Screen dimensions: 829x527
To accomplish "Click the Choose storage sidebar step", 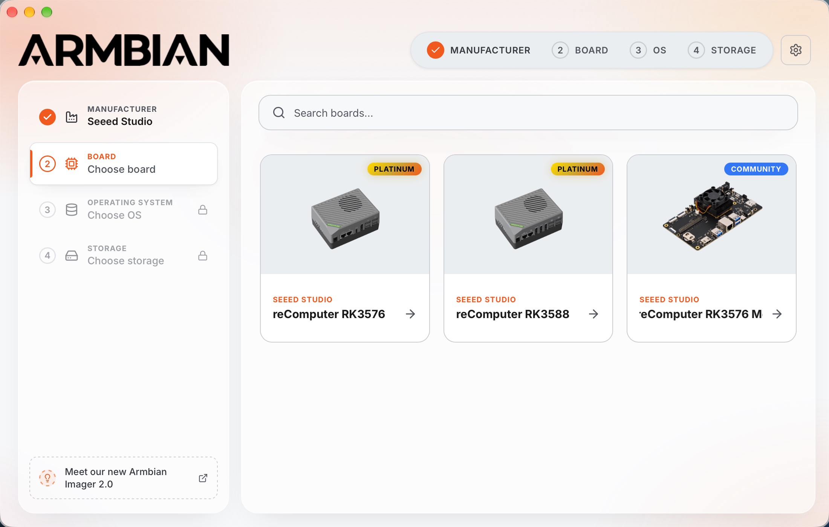I will [x=124, y=256].
